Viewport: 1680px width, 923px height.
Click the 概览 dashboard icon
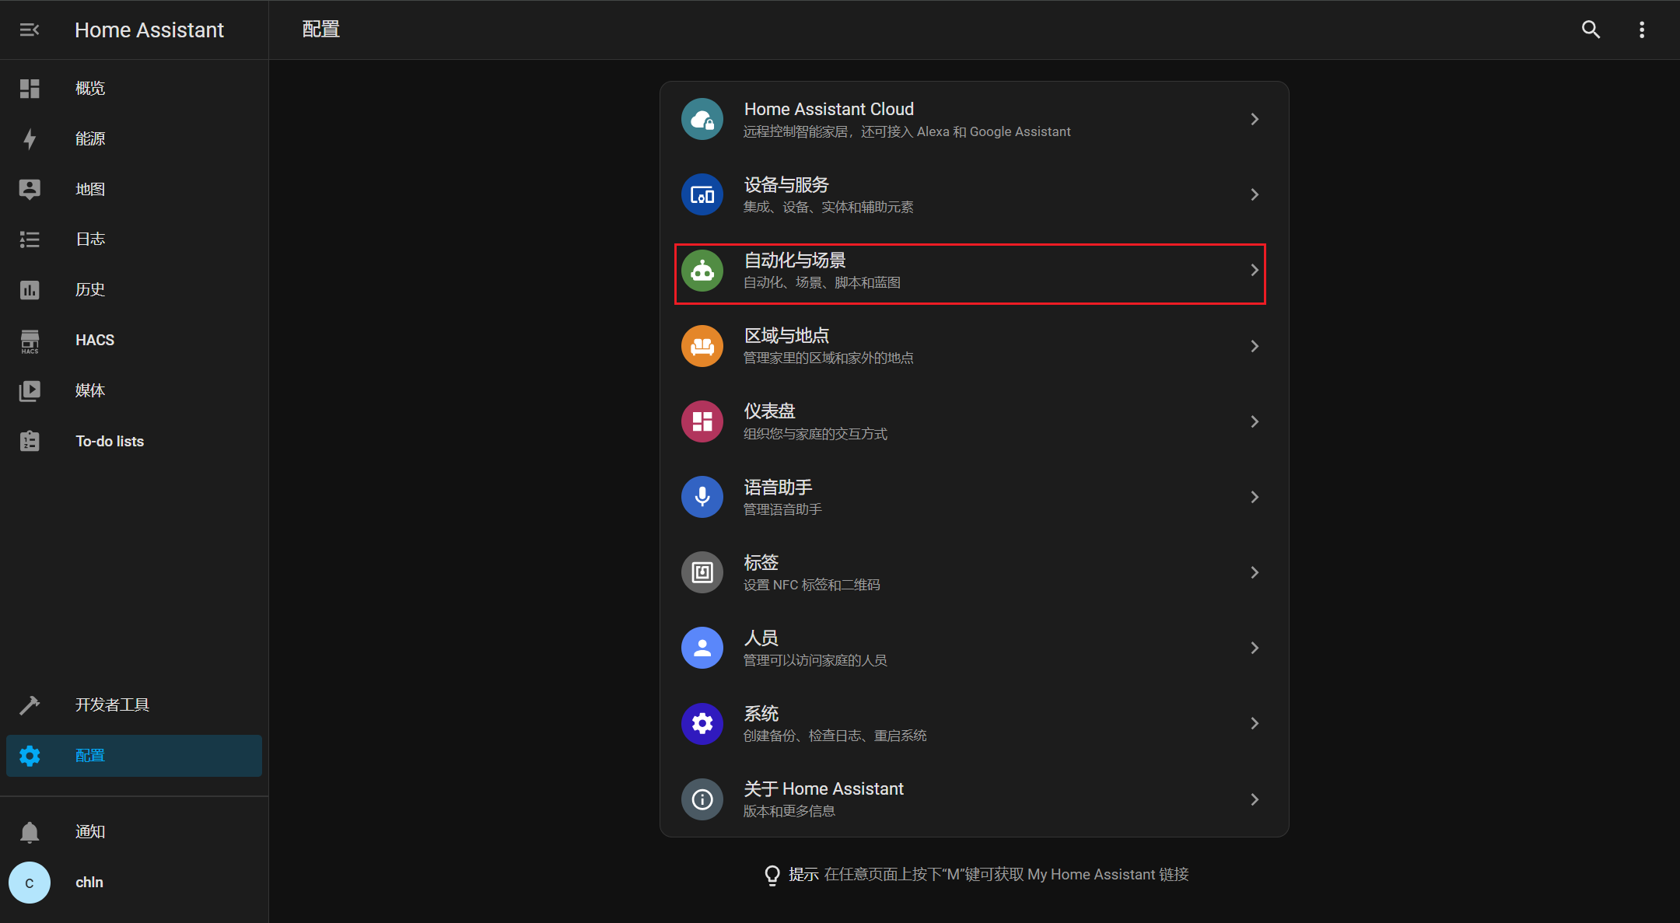pos(30,89)
